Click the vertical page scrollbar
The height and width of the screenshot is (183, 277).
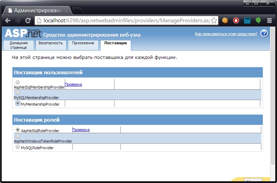coord(273,96)
